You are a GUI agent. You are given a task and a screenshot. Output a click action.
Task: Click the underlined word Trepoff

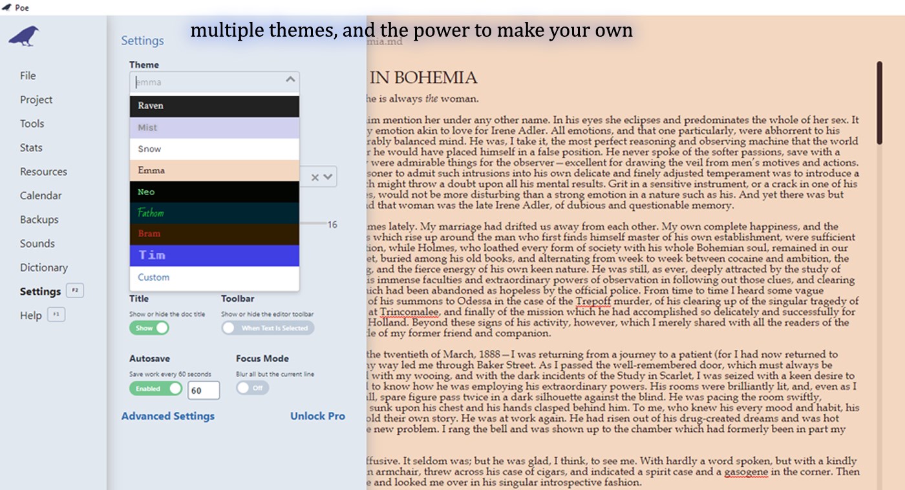(592, 301)
